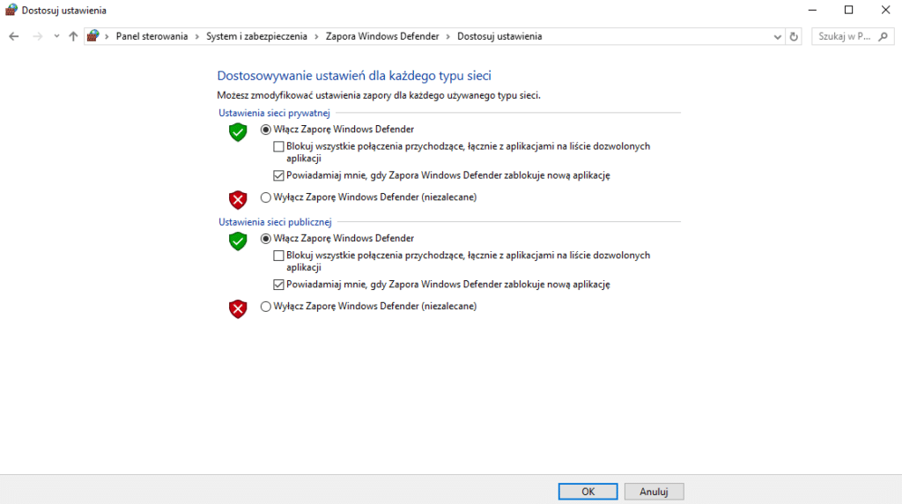This screenshot has width=902, height=504.
Task: Select Dostosuj ustawienia breadcrumb
Action: pos(499,36)
